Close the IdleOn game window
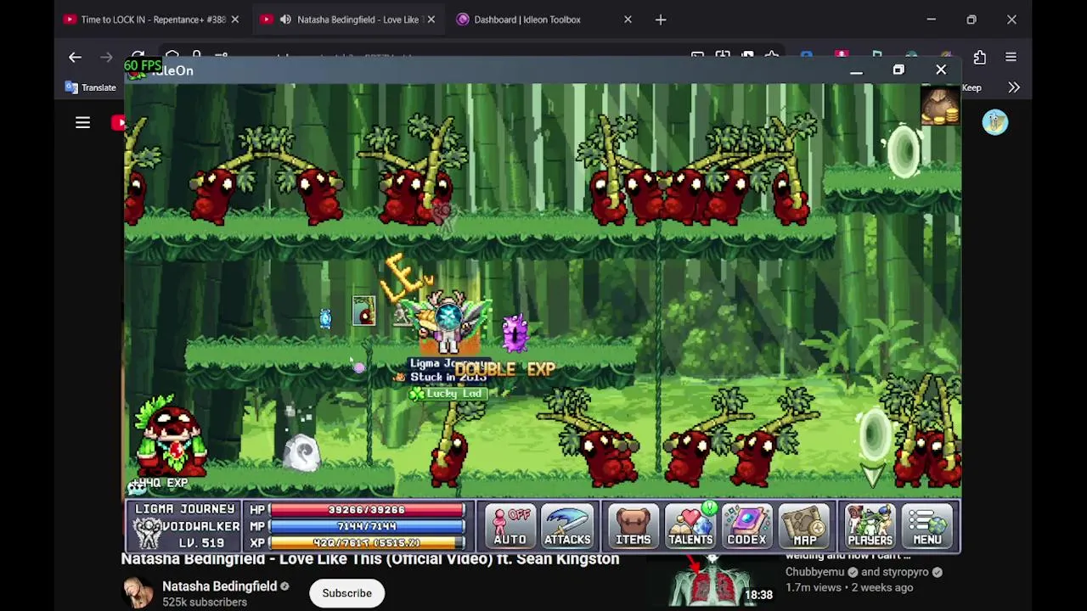 pyautogui.click(x=941, y=70)
